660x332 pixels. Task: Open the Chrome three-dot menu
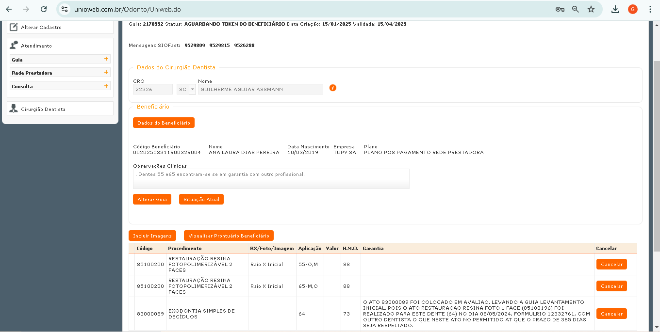pyautogui.click(x=650, y=9)
